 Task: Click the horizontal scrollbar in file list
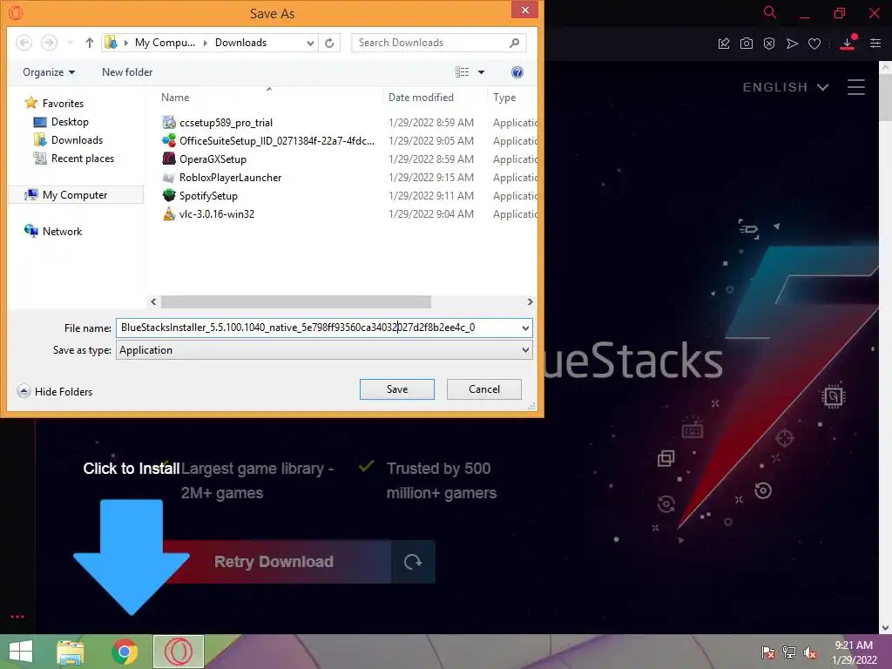click(296, 301)
